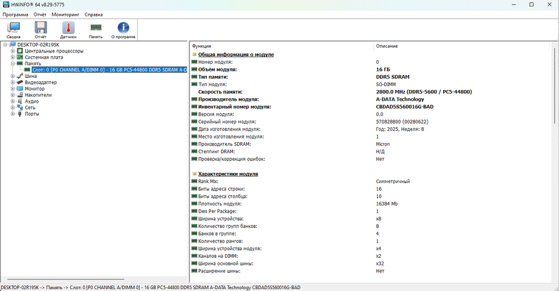Image resolution: width=559 pixels, height=291 pixels.
Task: Open the Справка menu
Action: click(x=94, y=15)
